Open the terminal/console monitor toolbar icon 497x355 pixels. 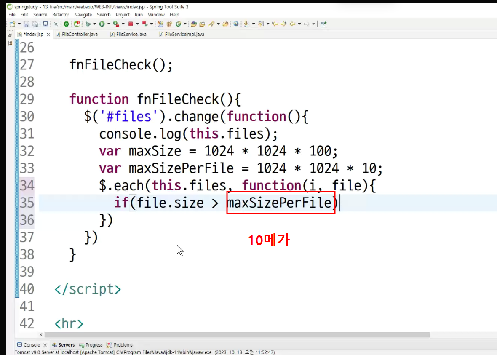click(x=45, y=24)
